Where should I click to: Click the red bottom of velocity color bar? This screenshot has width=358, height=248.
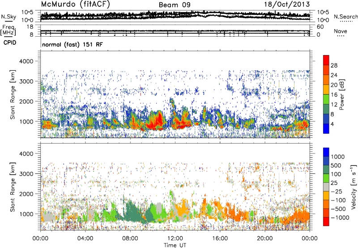tap(326, 221)
